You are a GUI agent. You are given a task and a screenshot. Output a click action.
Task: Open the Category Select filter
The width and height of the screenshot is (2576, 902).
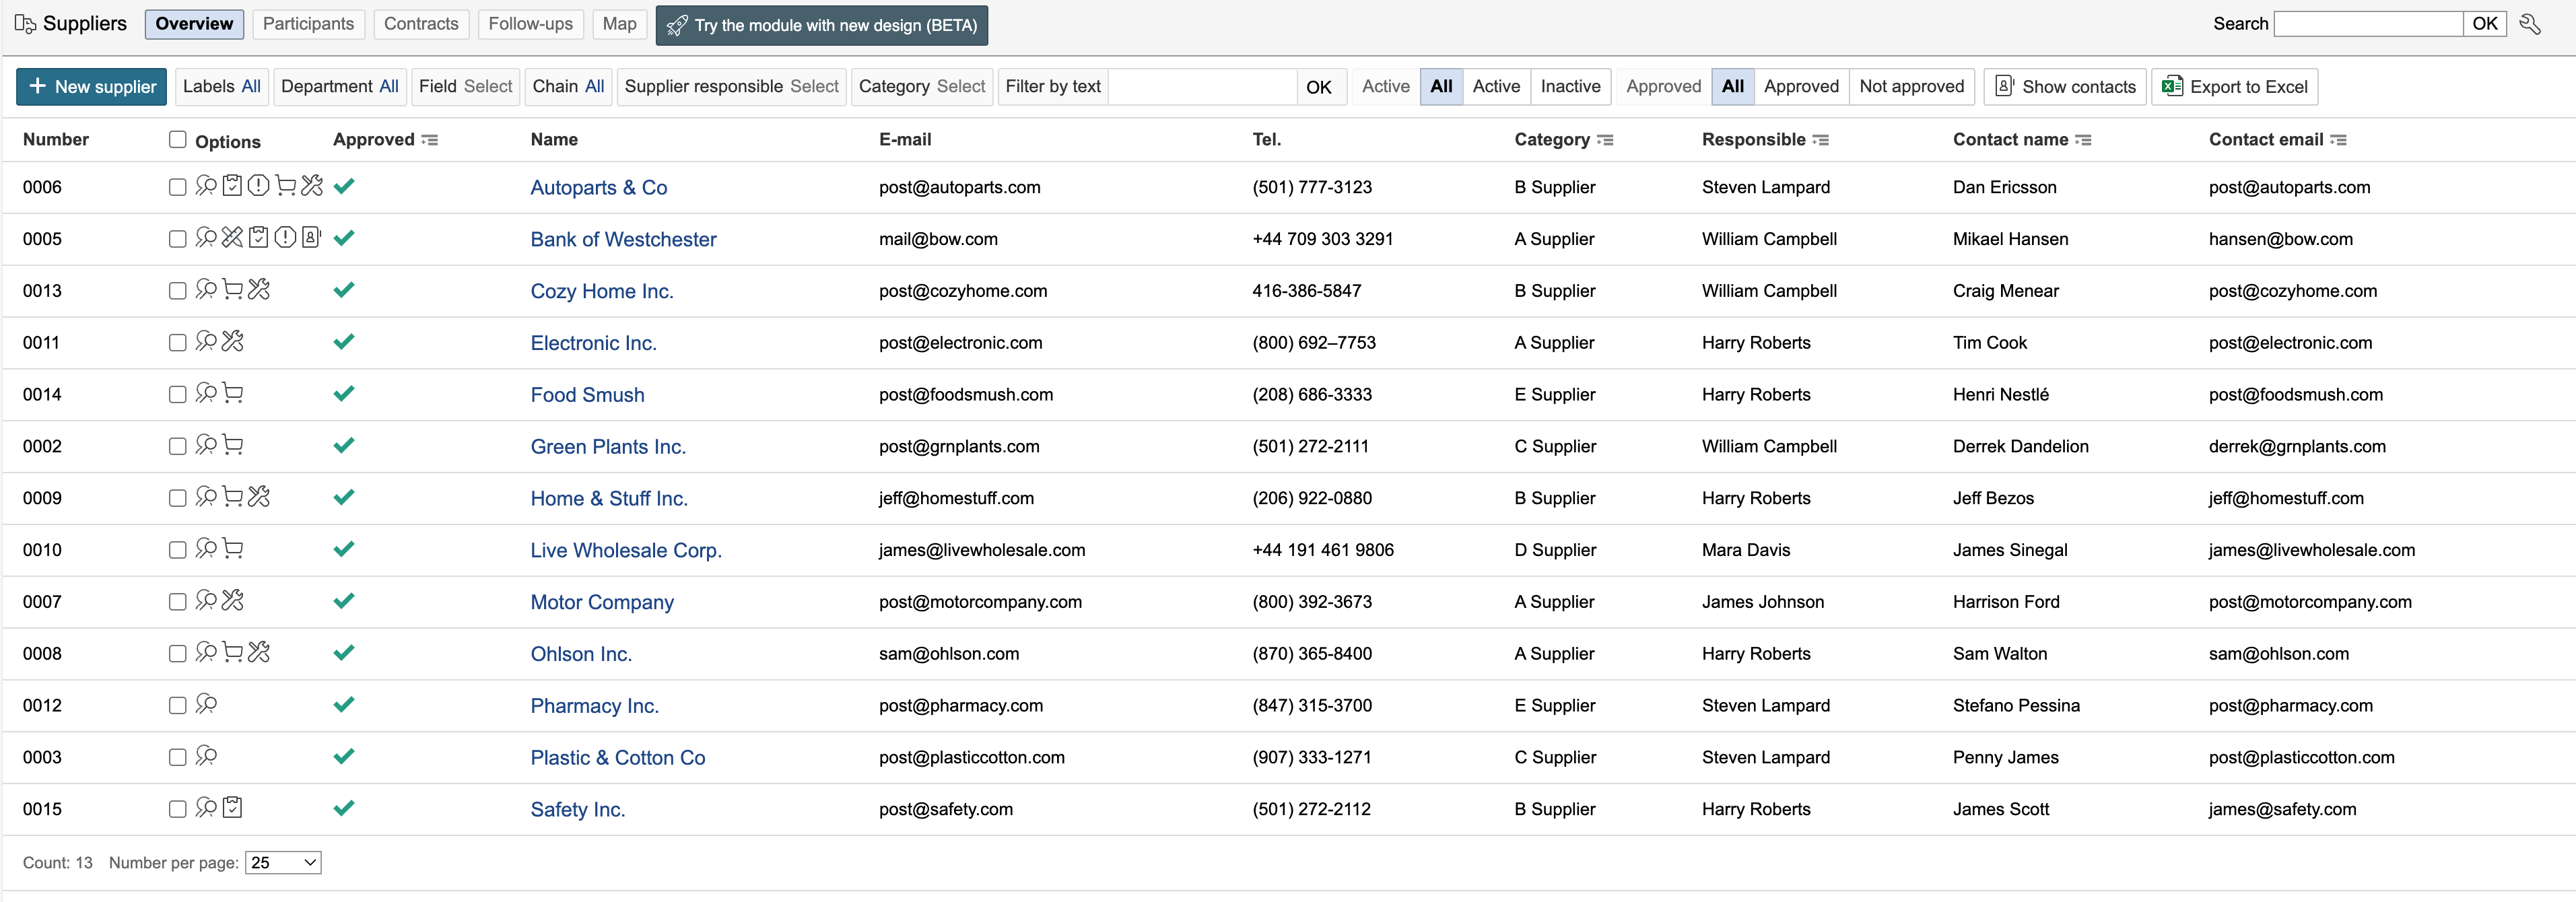(x=922, y=86)
